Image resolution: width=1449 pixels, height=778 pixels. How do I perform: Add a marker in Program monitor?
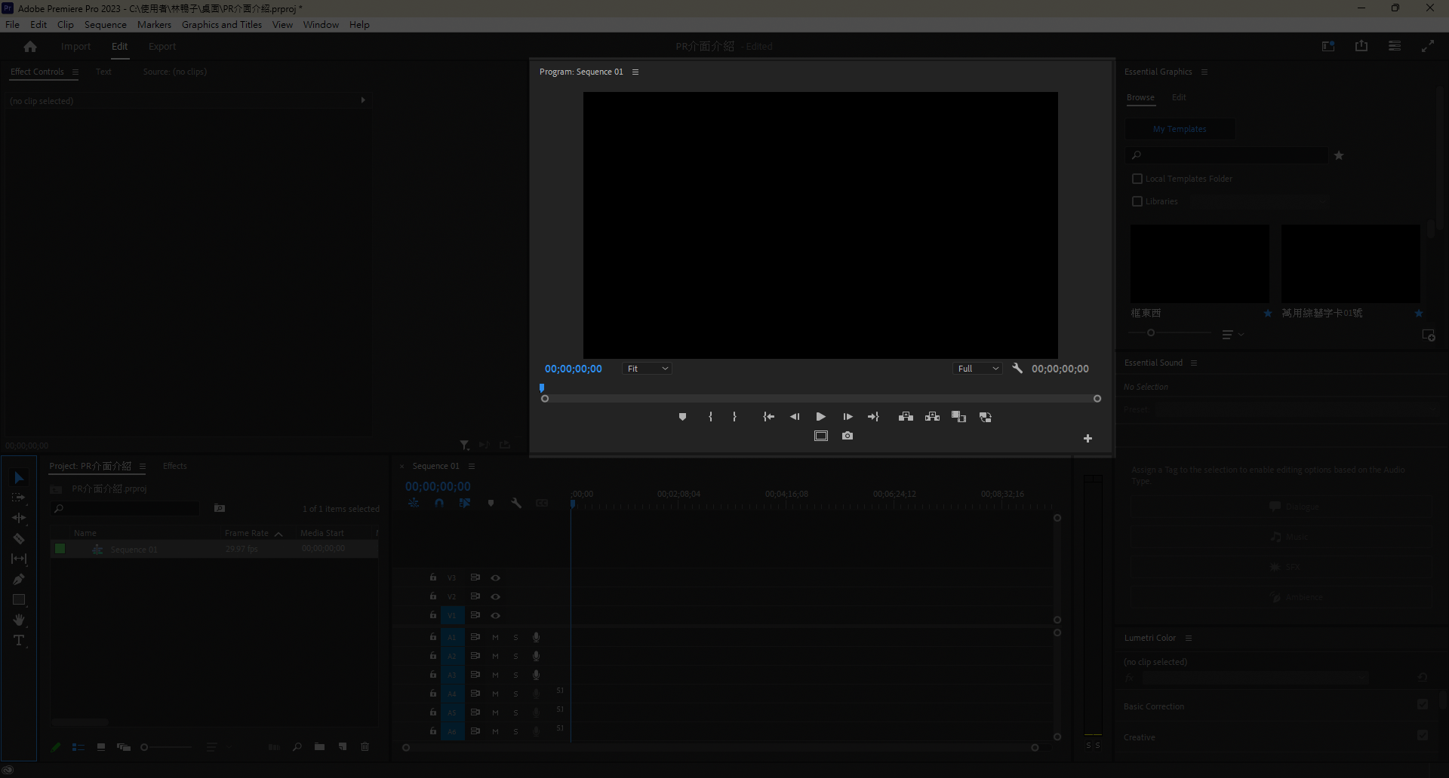tap(682, 417)
